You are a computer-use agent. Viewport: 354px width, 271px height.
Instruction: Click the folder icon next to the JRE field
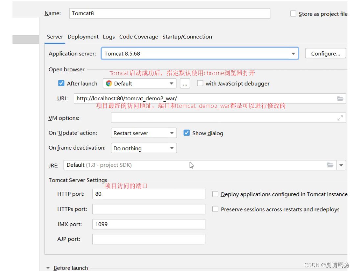click(330, 165)
